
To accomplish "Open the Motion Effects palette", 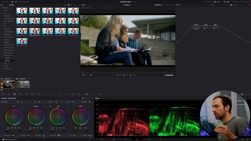I will (x=33, y=94).
